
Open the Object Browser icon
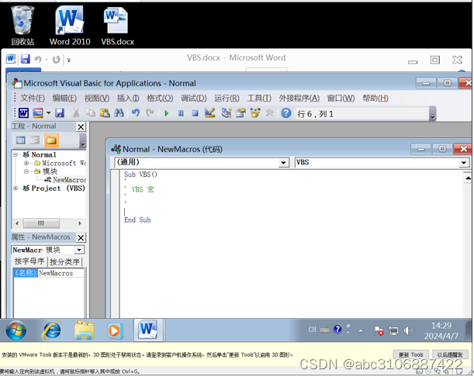point(255,113)
